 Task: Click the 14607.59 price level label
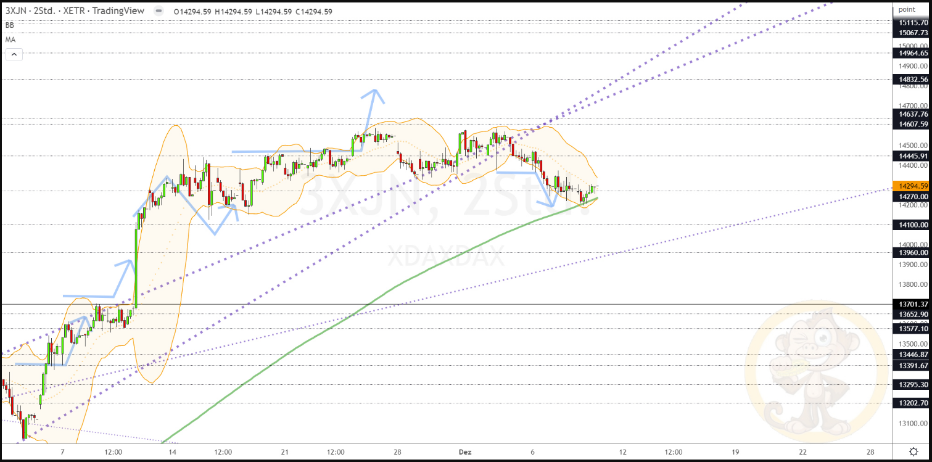pos(912,124)
